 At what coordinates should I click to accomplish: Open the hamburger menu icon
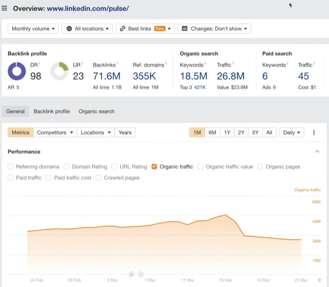point(5,9)
